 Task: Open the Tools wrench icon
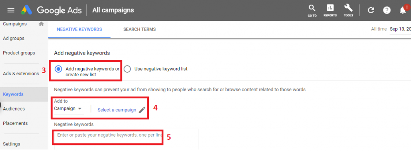[x=348, y=10]
